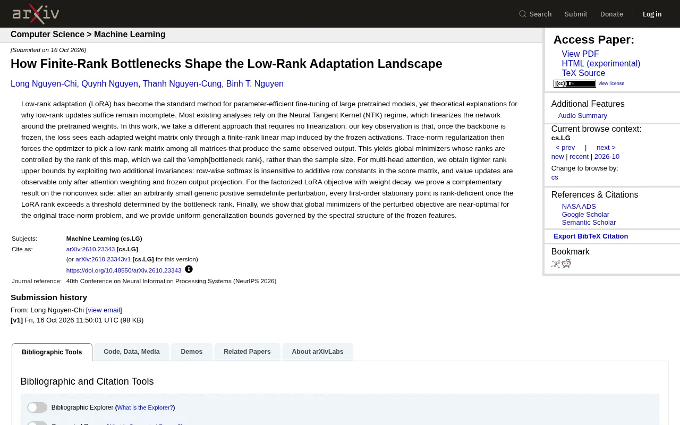Click the Creative Commons BY license badge

(x=575, y=83)
